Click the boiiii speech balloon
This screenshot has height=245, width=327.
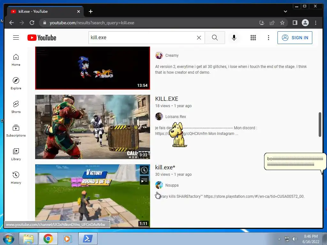tap(295, 162)
